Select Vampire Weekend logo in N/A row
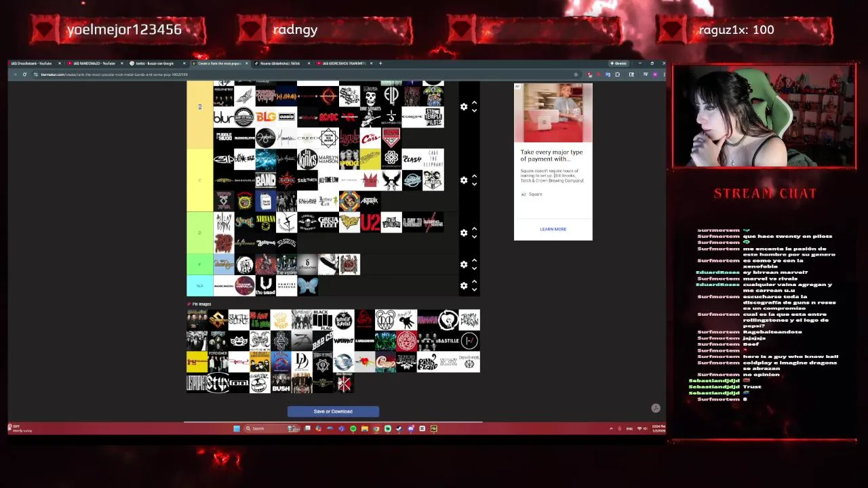Viewport: 868px width, 488px height. click(x=286, y=286)
